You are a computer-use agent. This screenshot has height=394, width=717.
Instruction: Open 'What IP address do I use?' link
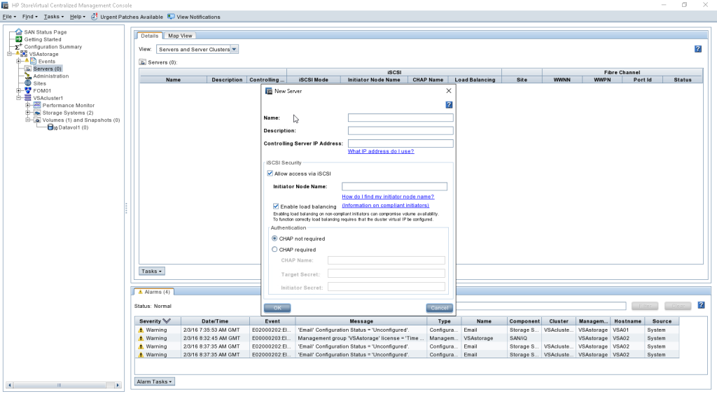pyautogui.click(x=381, y=151)
